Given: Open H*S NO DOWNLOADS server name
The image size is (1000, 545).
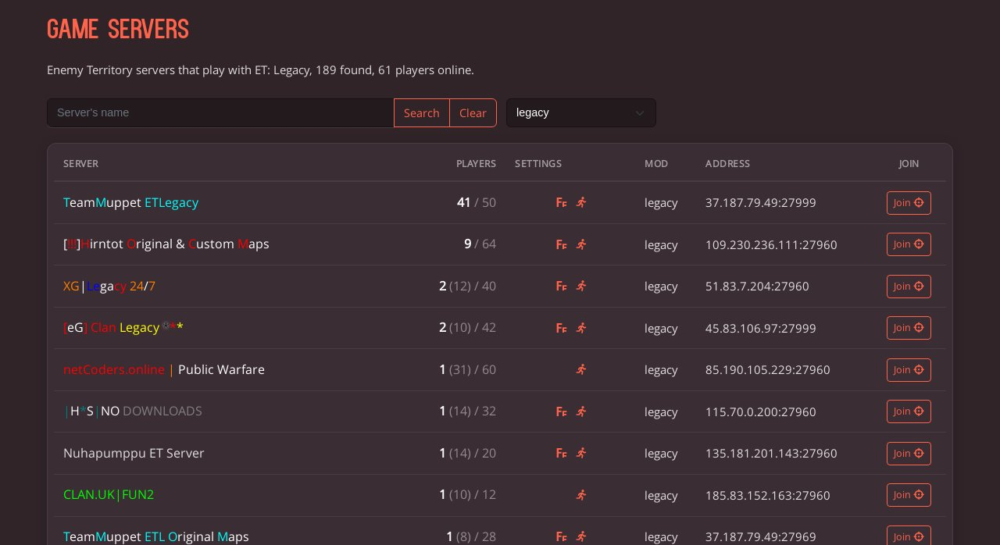Looking at the screenshot, I should point(133,411).
